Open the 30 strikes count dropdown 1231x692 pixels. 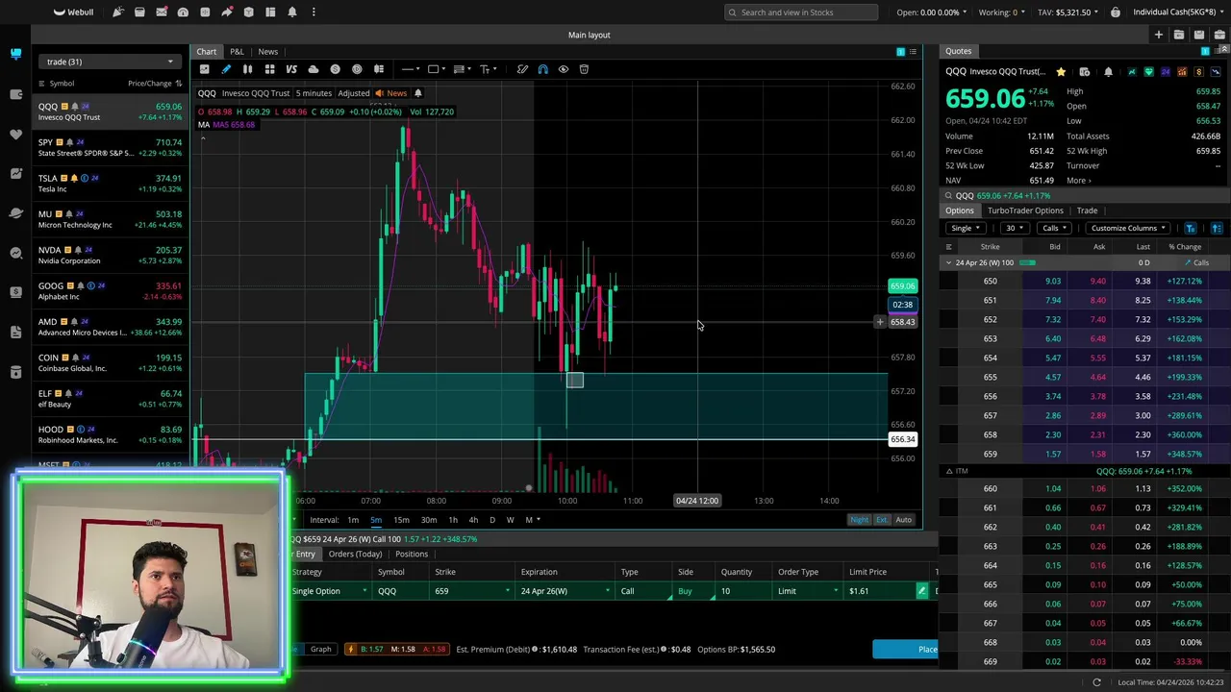(x=1014, y=229)
